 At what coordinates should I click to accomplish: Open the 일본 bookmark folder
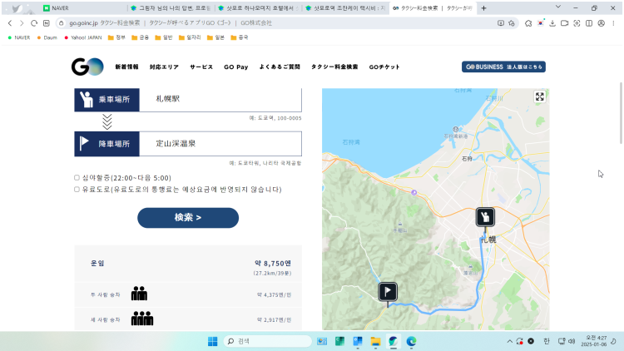coord(215,37)
